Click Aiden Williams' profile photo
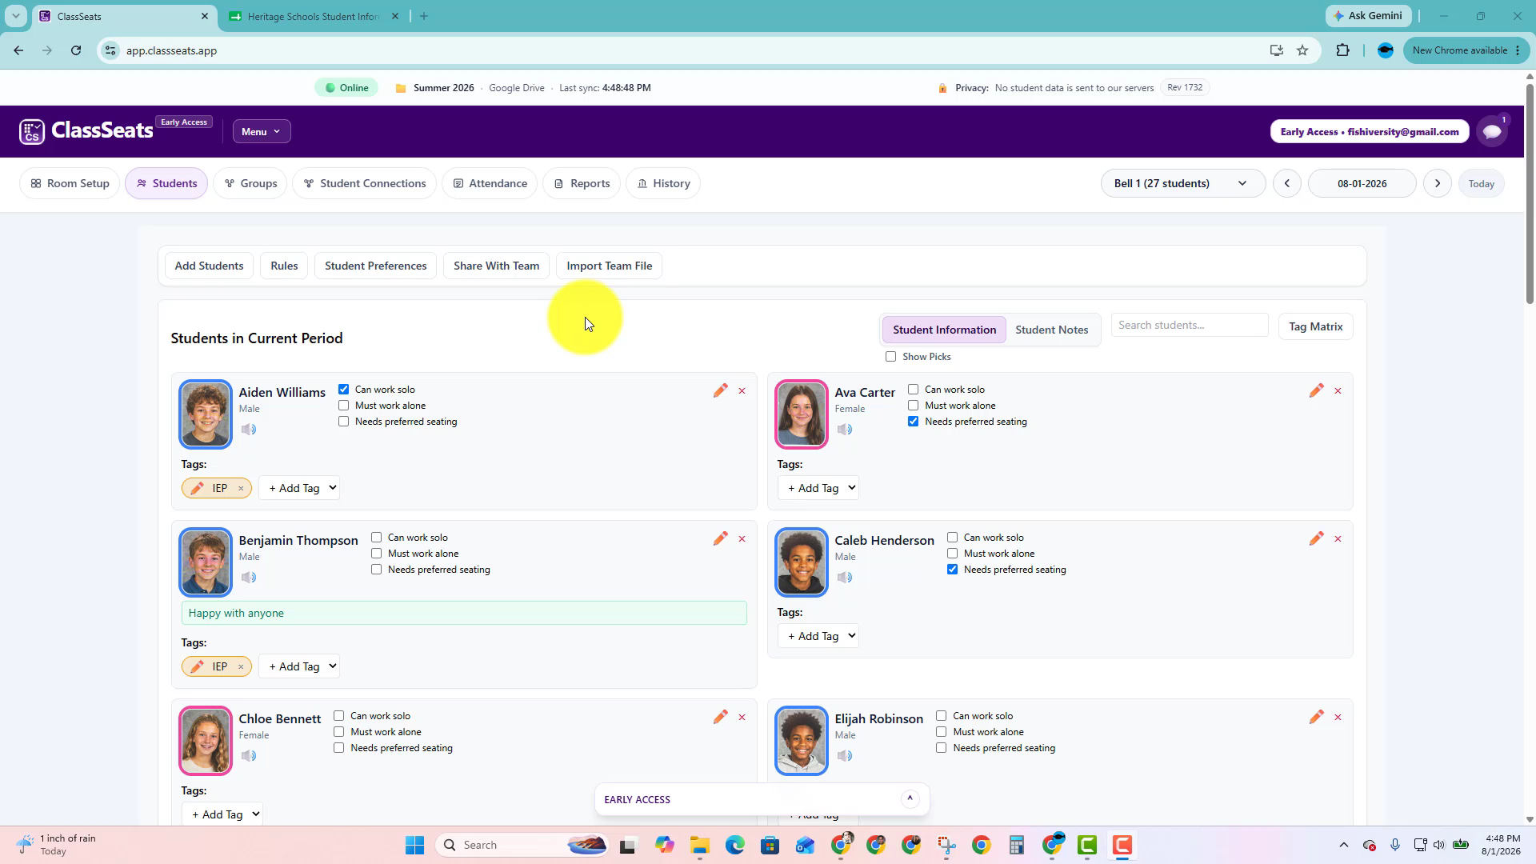The width and height of the screenshot is (1536, 864). (x=206, y=414)
